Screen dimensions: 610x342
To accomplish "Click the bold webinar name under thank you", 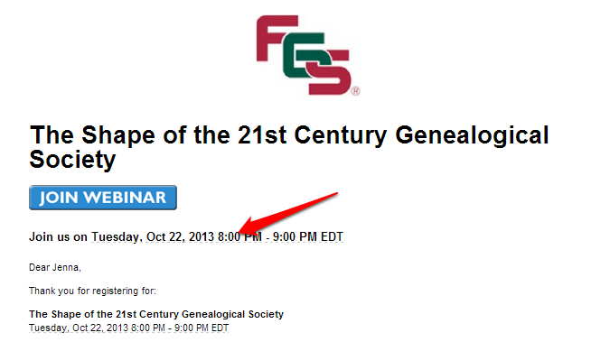I will pyautogui.click(x=156, y=314).
